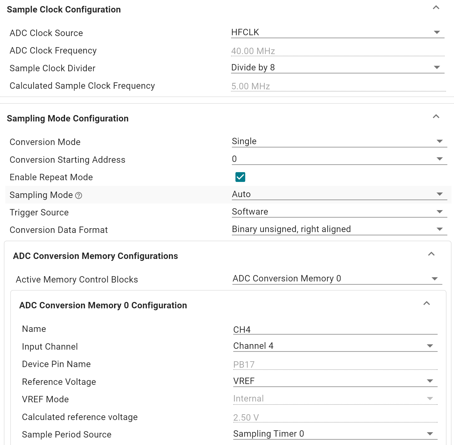Collapse ADC Conversion Memory 0 Configuration
454x445 pixels.
427,303
